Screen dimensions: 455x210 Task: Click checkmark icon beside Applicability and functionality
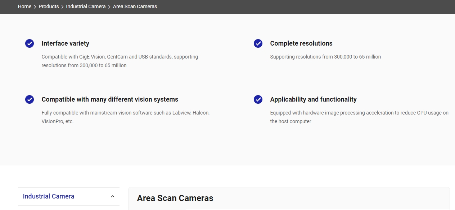click(x=258, y=99)
